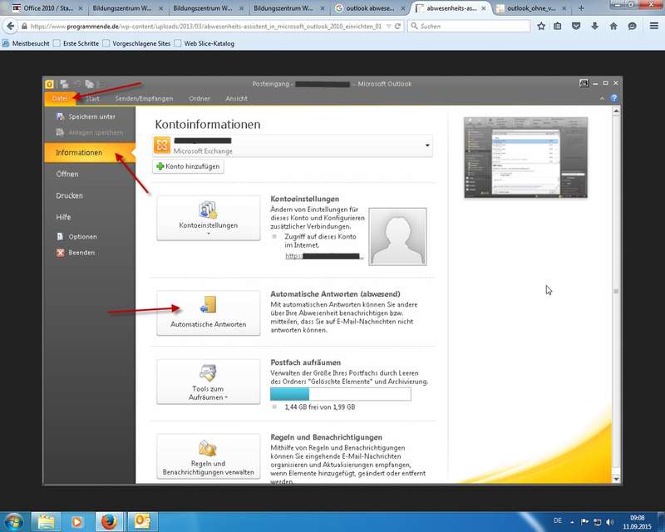Click the Firefox home icon
Screen dimensions: 665x532
(613, 27)
